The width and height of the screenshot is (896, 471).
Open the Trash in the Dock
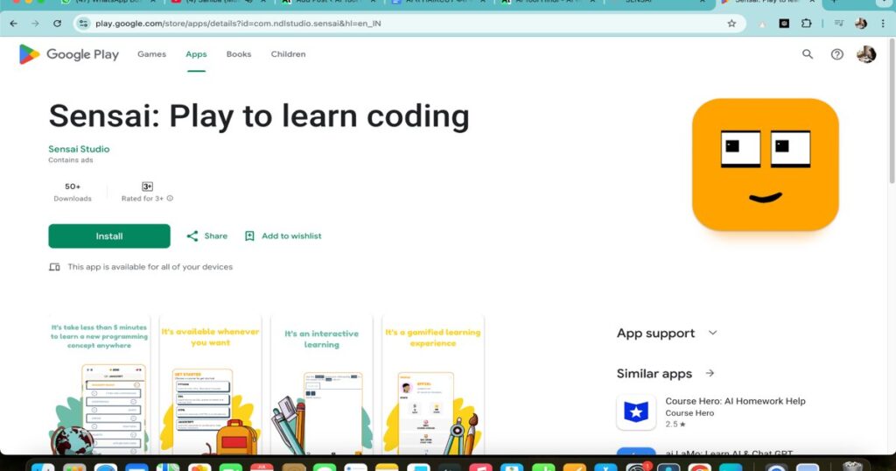(x=852, y=466)
